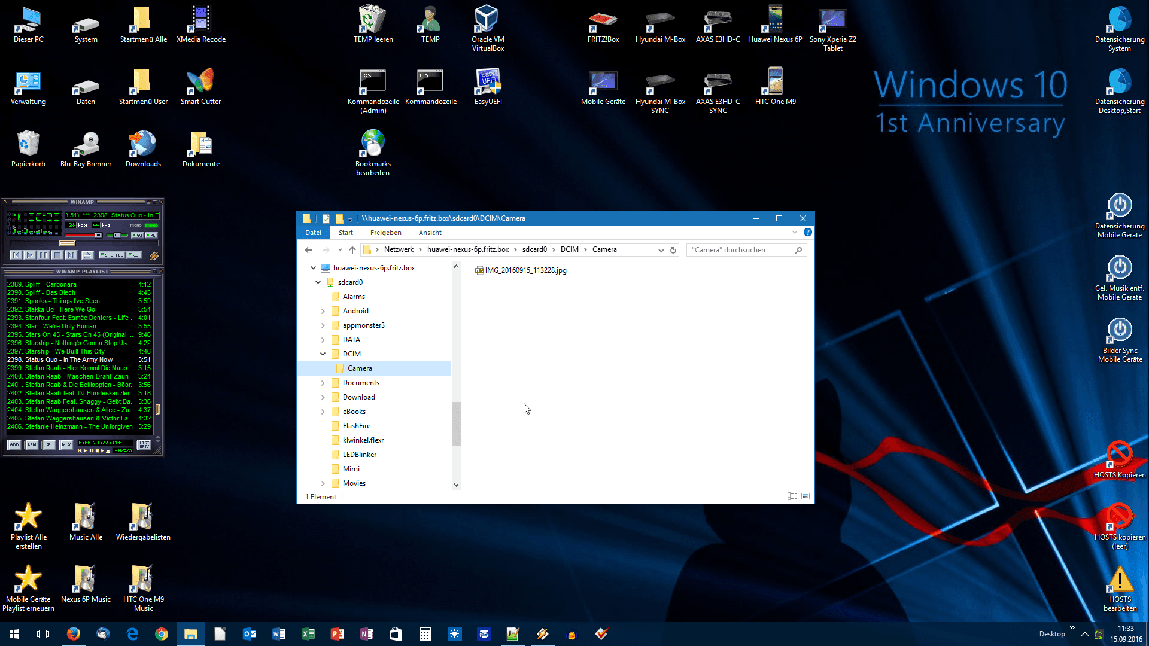Open the Task View button
This screenshot has height=646, width=1149.
(43, 634)
